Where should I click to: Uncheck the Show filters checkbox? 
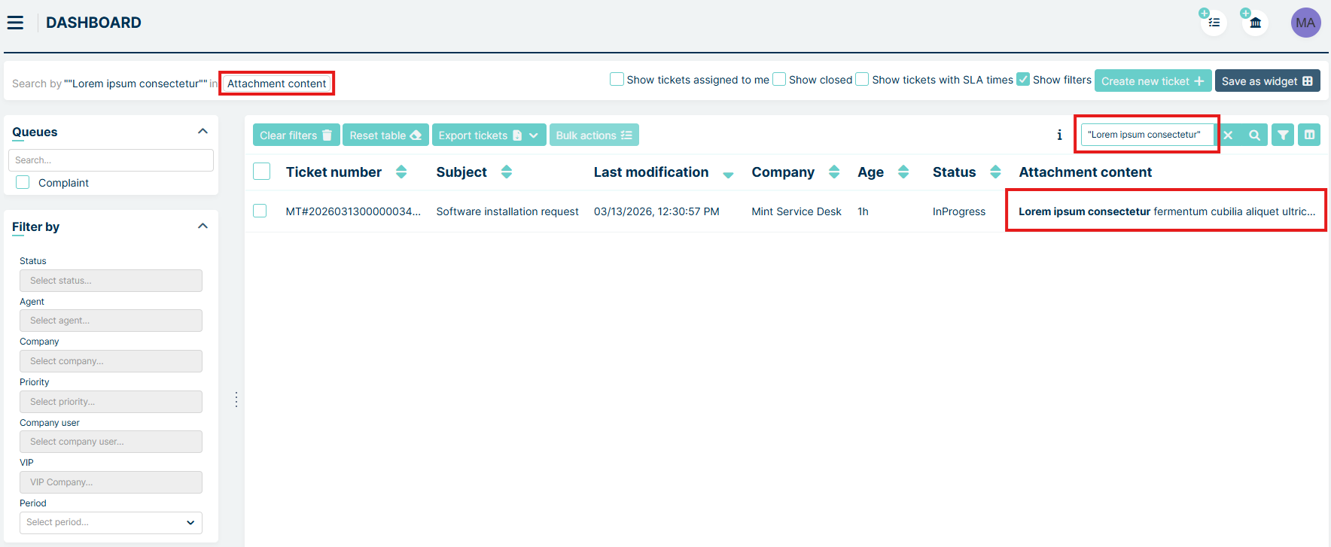pyautogui.click(x=1023, y=79)
